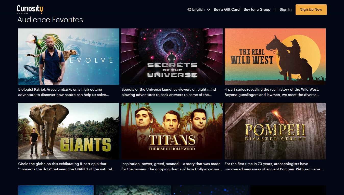The image size is (344, 195).
Task: Click 'Inspiration, power, greed, scandal' description
Action: [172, 167]
